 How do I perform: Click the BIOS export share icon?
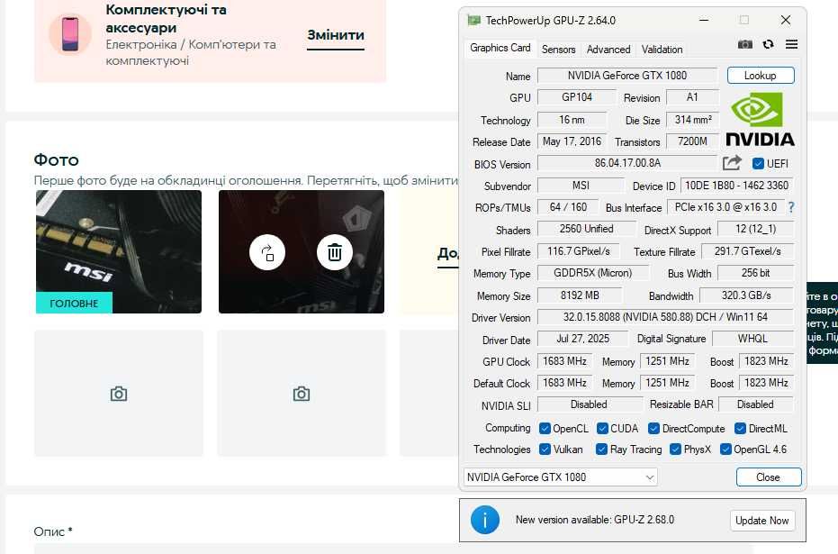pos(732,163)
